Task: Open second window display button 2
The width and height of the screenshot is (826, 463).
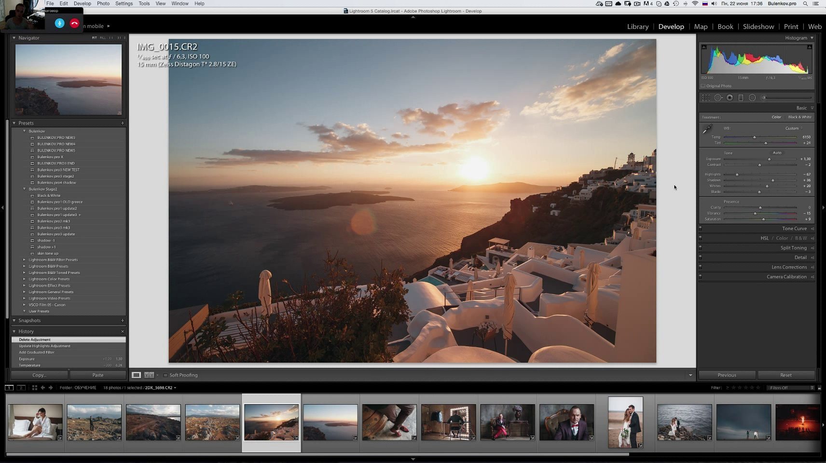Action: tap(21, 388)
